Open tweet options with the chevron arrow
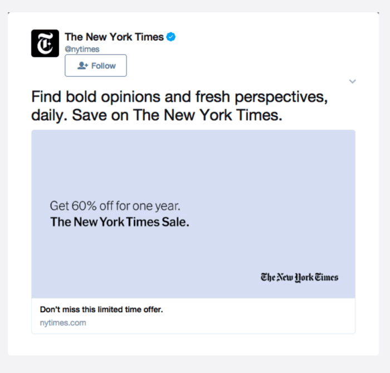390x373 pixels. click(x=352, y=81)
